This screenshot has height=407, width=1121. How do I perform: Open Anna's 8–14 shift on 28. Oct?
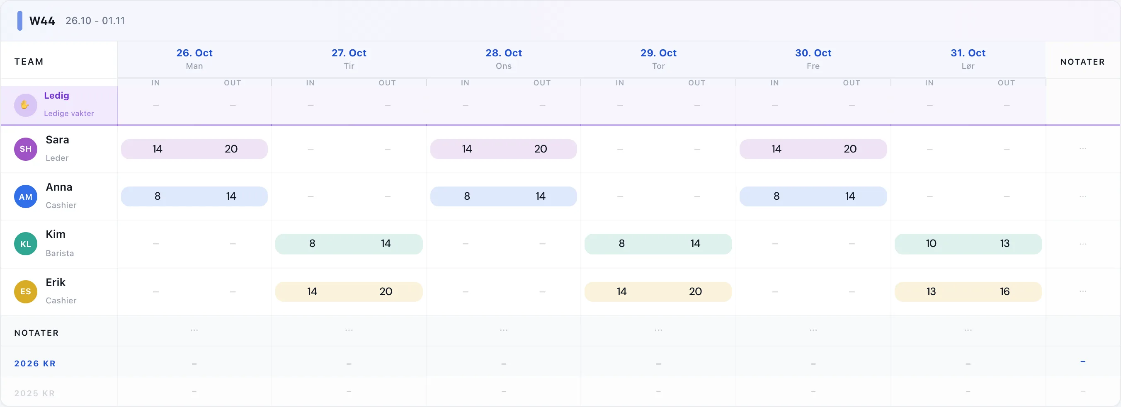(503, 196)
